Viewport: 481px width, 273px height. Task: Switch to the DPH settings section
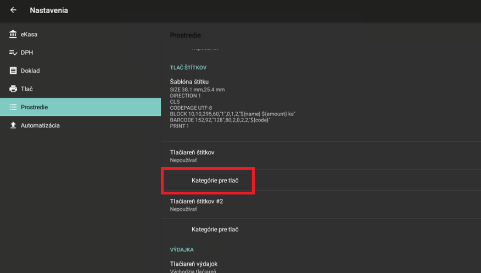point(27,53)
